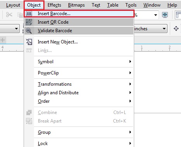Open the Layout menu
Image resolution: width=181 pixels, height=147 pixels.
click(13, 5)
